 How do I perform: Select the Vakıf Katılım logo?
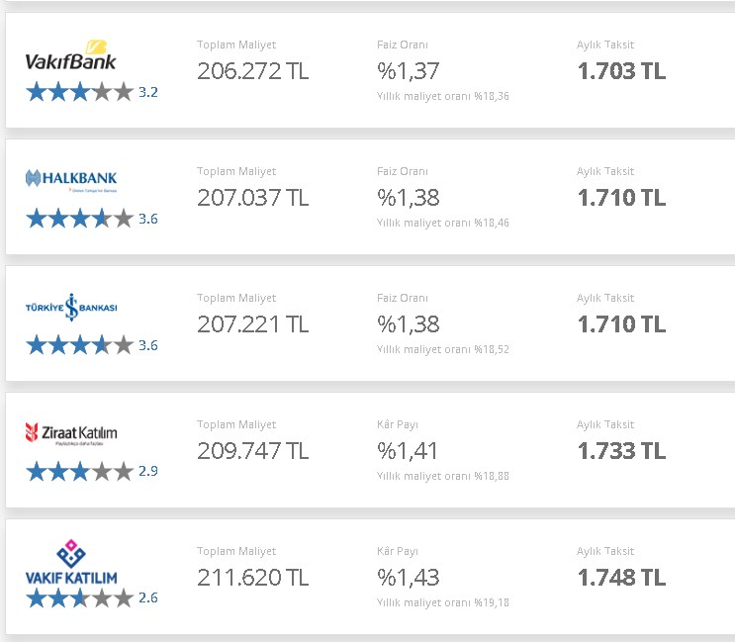pos(71,562)
